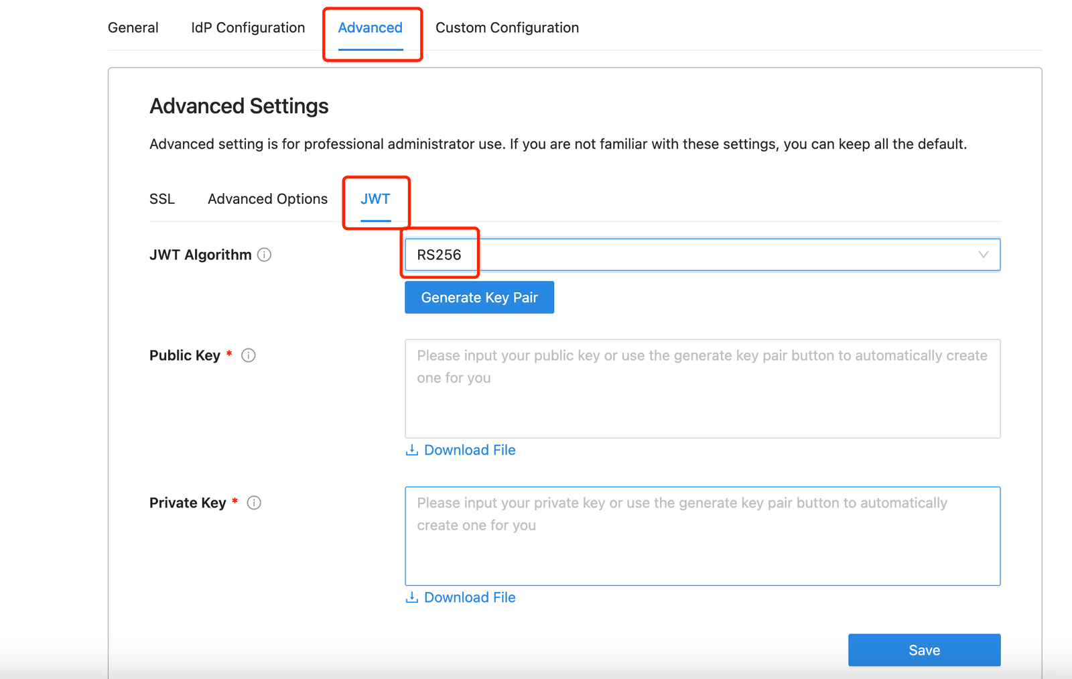Show info tooltip icon for Public Key

[x=249, y=355]
